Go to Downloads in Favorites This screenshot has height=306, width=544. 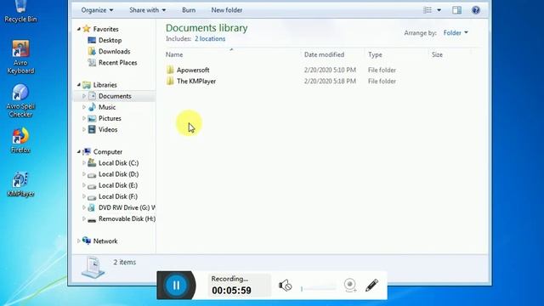click(x=114, y=51)
